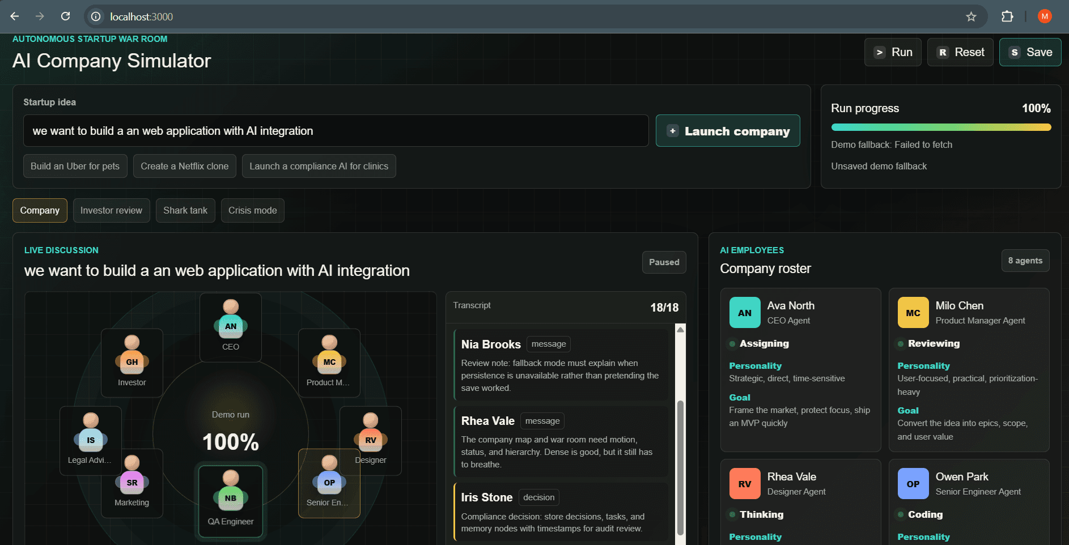Click the Paused status badge
The image size is (1069, 545).
click(664, 262)
